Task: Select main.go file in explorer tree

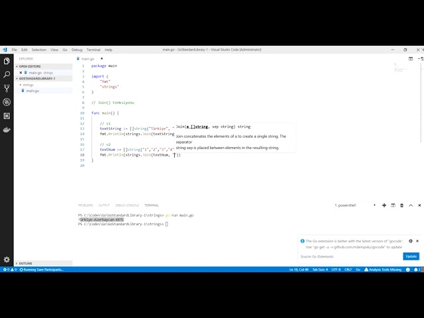Action: click(x=32, y=91)
